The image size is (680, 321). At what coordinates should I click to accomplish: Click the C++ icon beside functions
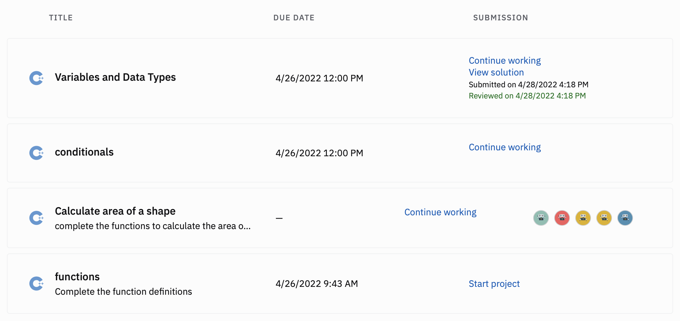coord(36,284)
